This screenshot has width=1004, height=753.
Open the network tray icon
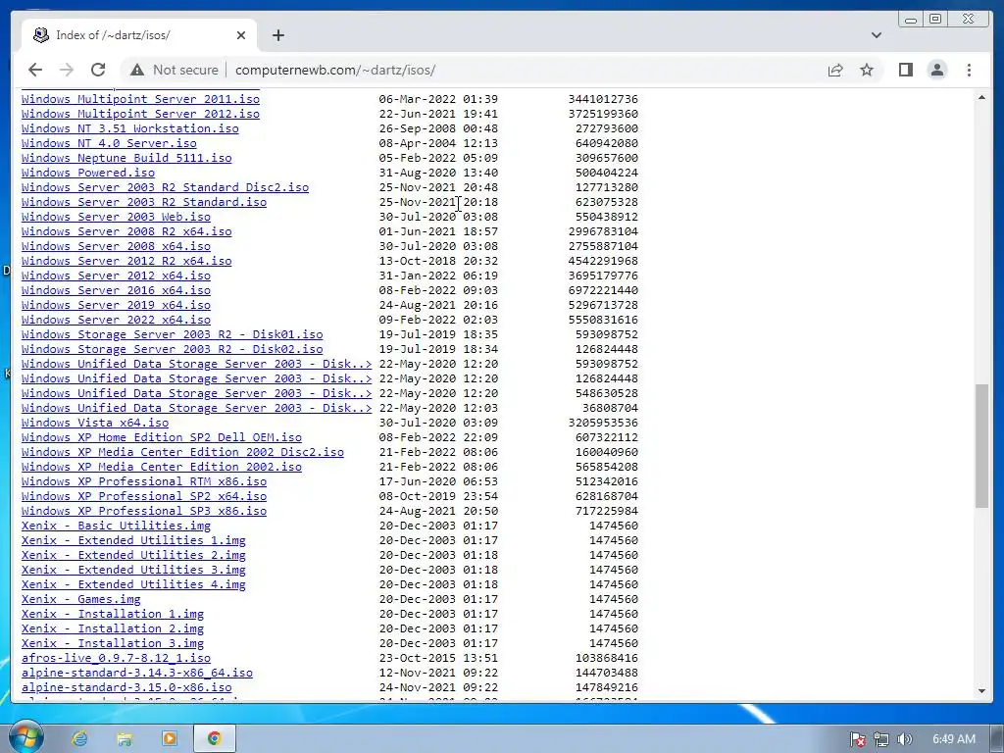tap(881, 739)
